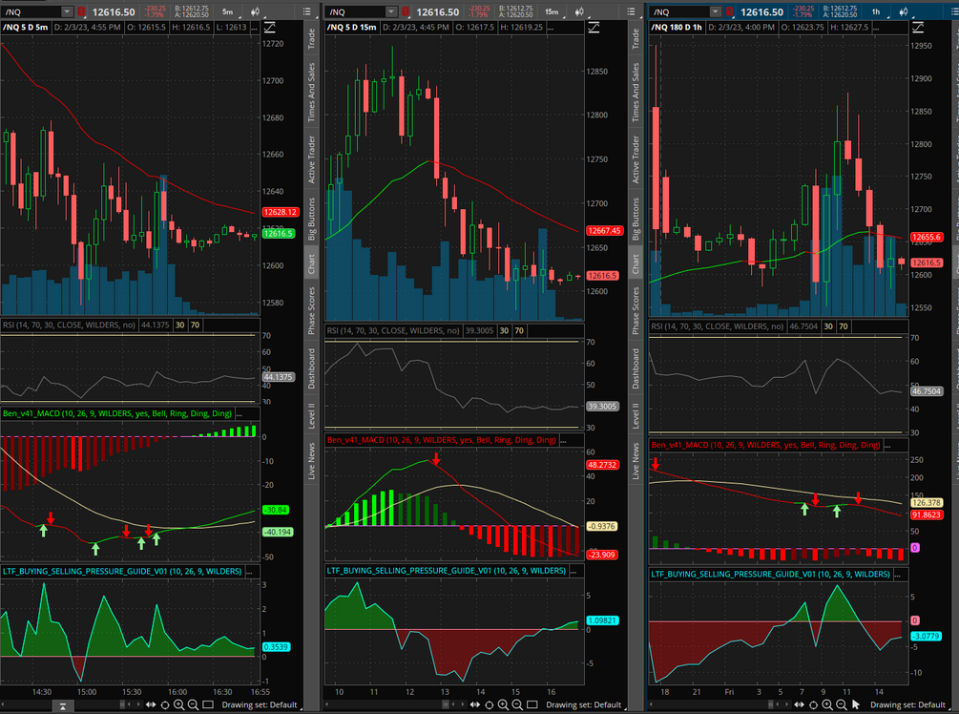Click crosshair pan icon under 15m chart
The height and width of the screenshot is (714, 959).
[490, 704]
